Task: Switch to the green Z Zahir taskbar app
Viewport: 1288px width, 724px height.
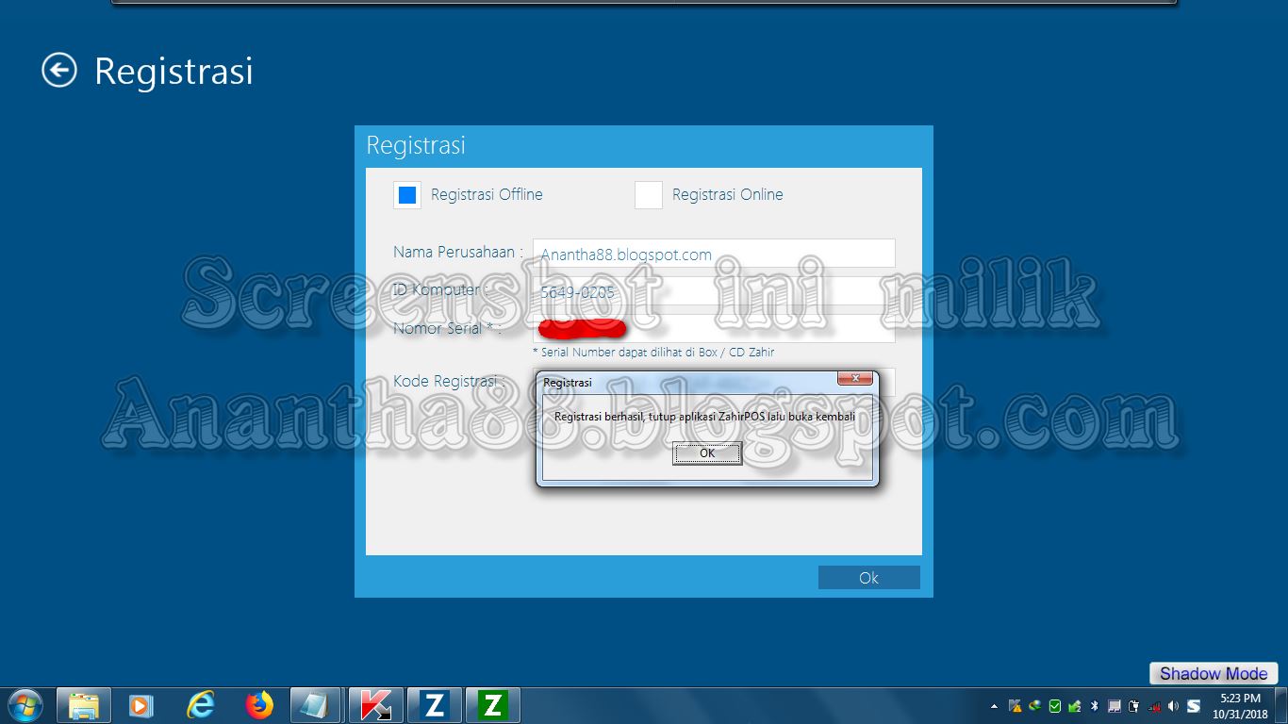Action: pos(492,705)
